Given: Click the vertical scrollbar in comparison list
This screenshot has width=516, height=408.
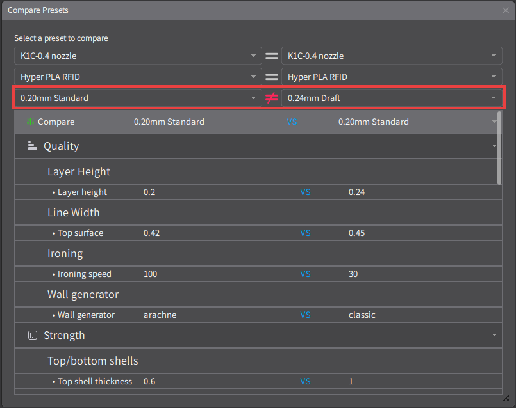Looking at the screenshot, I should pyautogui.click(x=499, y=148).
